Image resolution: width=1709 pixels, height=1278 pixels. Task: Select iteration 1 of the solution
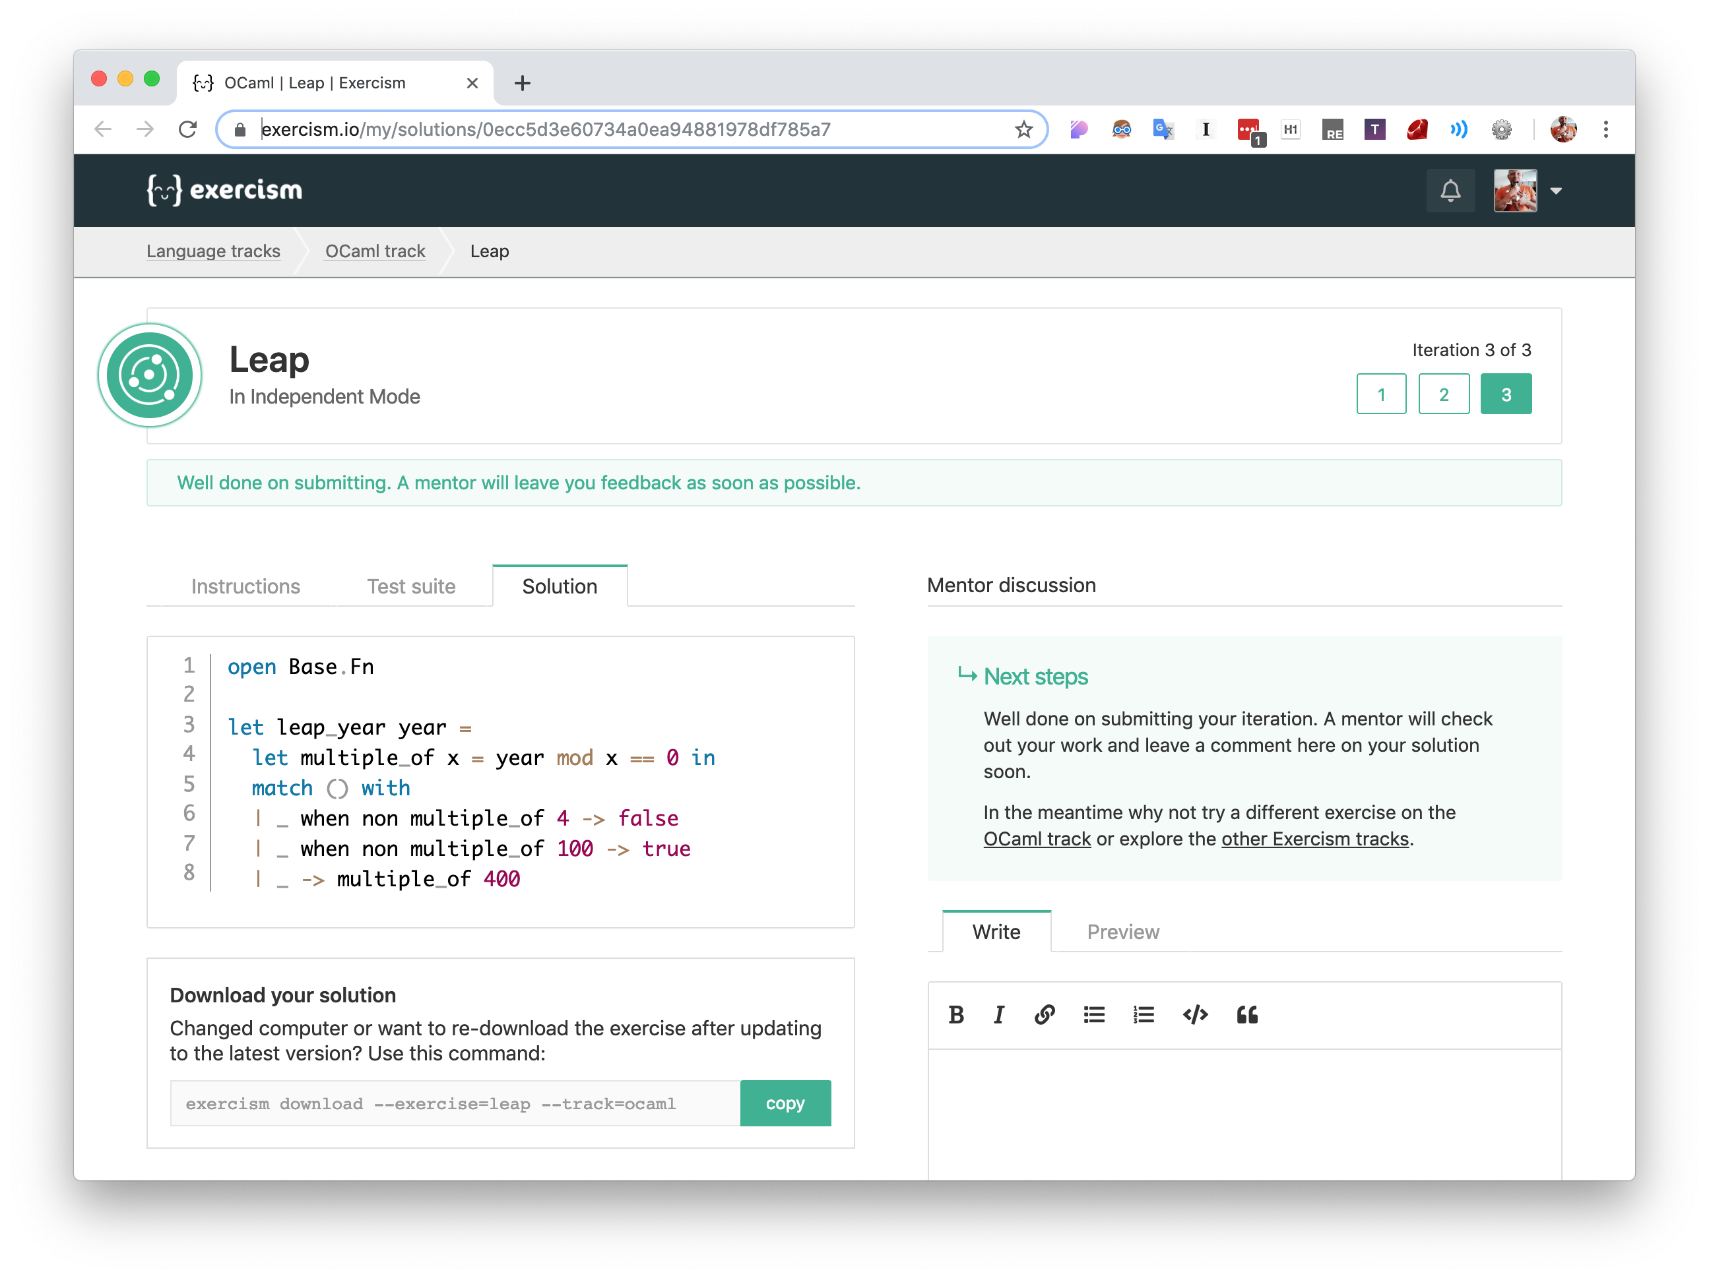1382,394
